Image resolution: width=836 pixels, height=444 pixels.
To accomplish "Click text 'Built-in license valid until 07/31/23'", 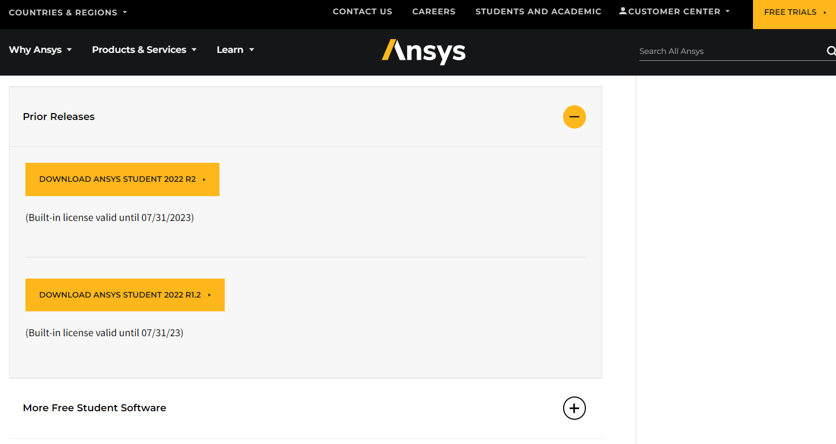I will coord(104,333).
